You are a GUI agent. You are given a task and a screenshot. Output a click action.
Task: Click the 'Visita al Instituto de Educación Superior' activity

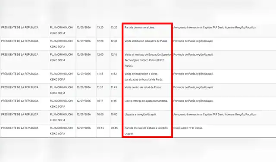point(147,60)
